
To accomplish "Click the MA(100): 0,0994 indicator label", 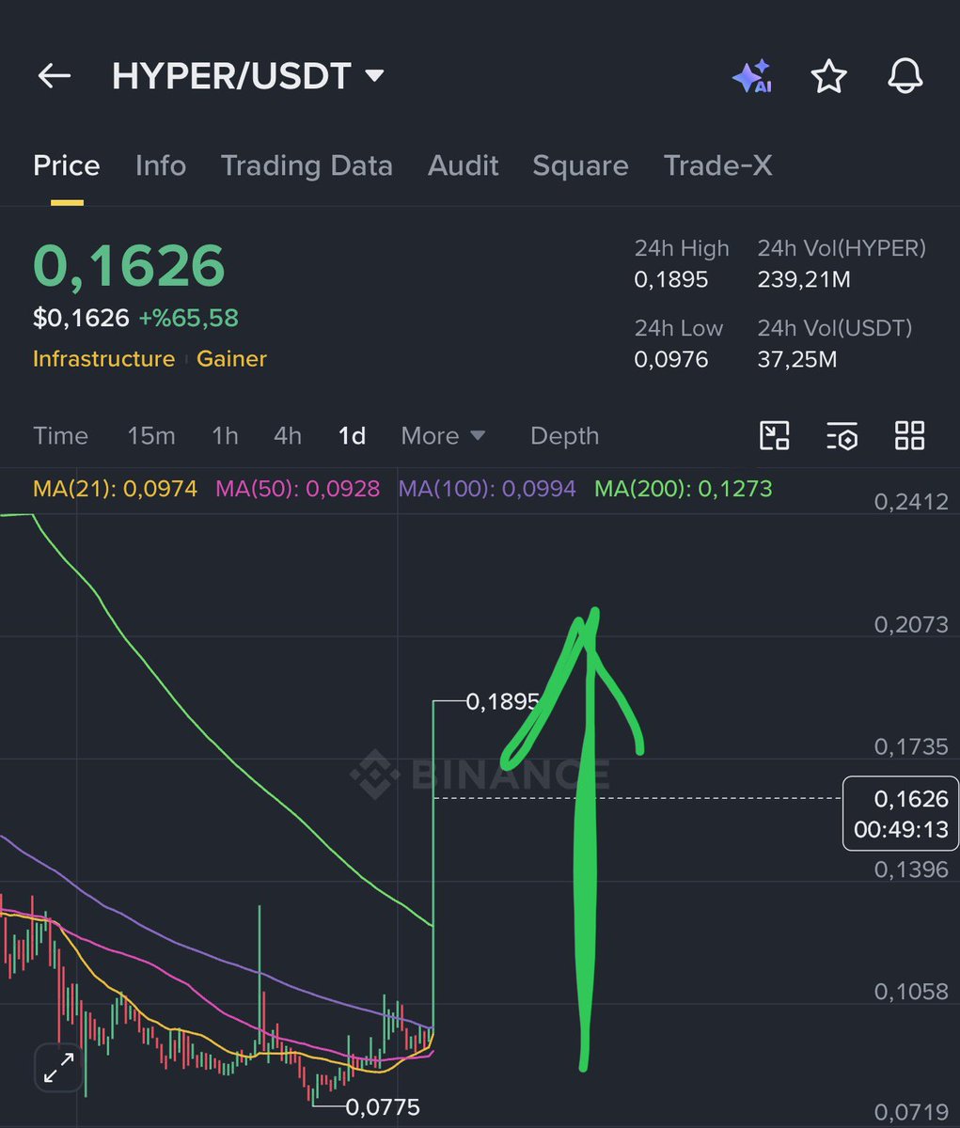I will click(487, 489).
